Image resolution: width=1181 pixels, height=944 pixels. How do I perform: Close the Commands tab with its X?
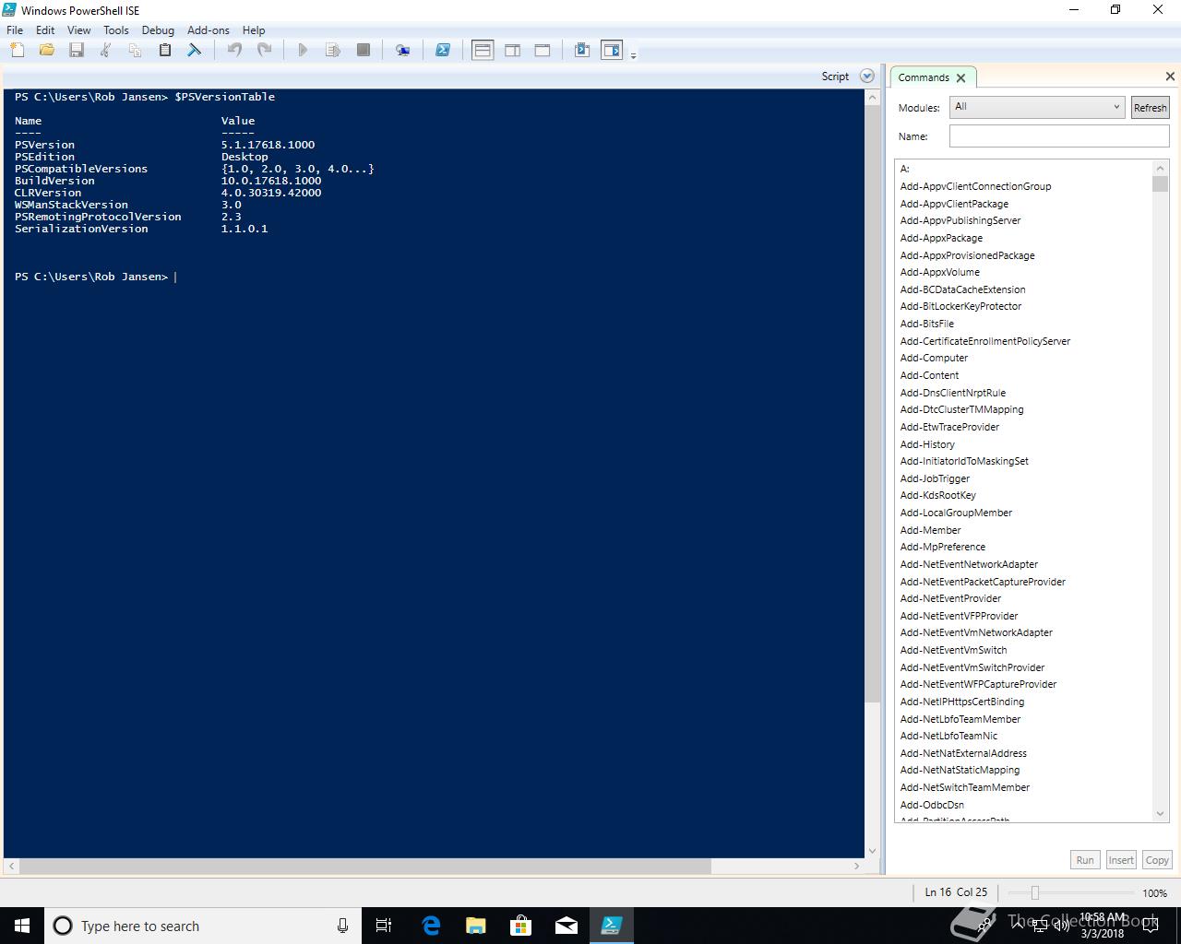960,78
